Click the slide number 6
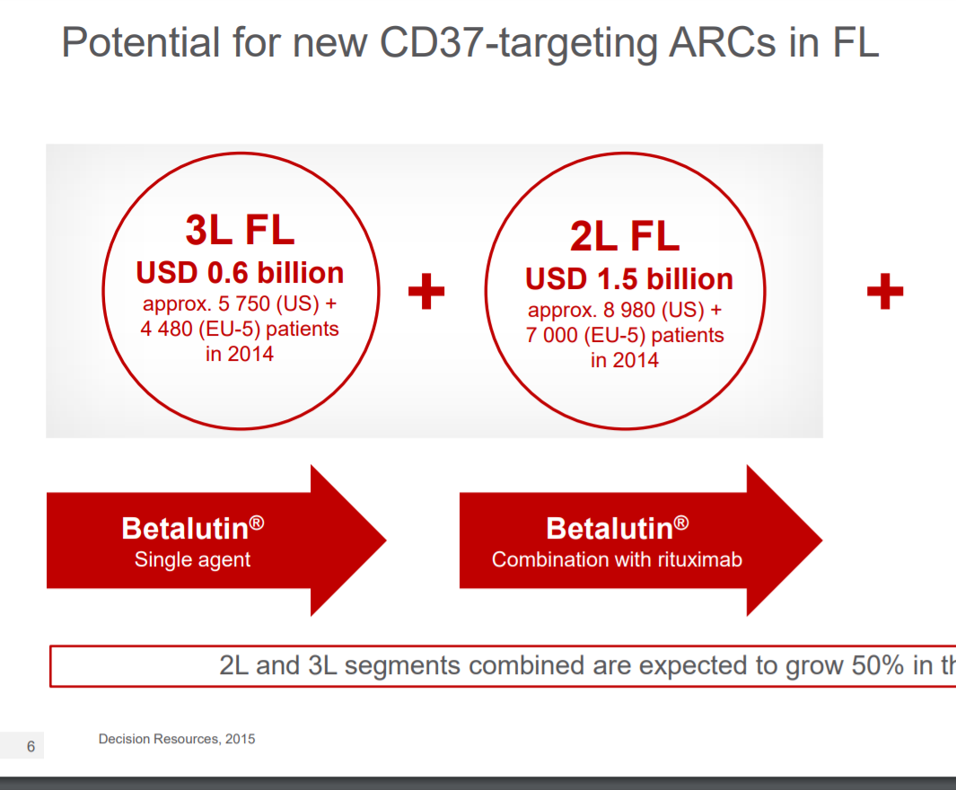This screenshot has width=956, height=790. pos(31,746)
